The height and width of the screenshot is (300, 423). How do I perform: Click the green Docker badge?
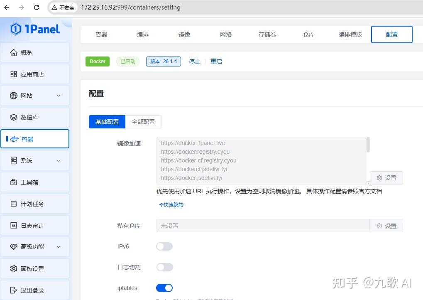click(x=98, y=61)
